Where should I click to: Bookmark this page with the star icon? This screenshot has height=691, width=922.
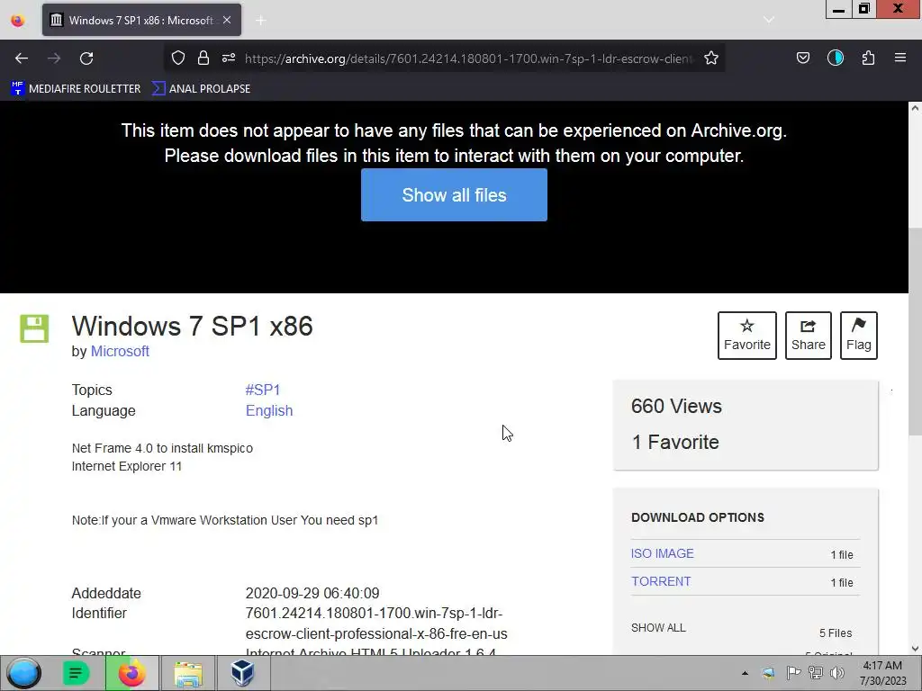pos(711,58)
